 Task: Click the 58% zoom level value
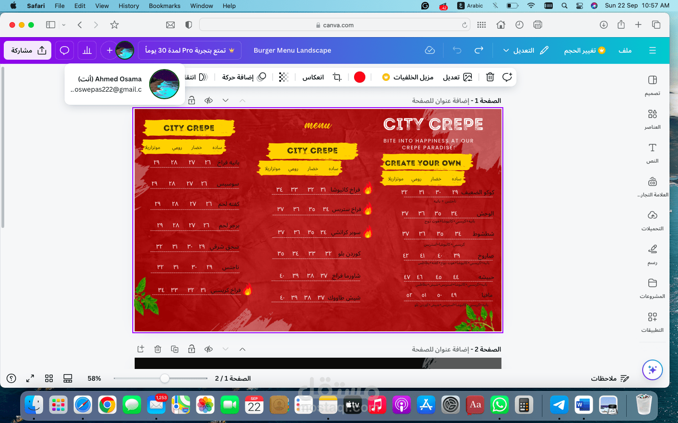pyautogui.click(x=94, y=378)
